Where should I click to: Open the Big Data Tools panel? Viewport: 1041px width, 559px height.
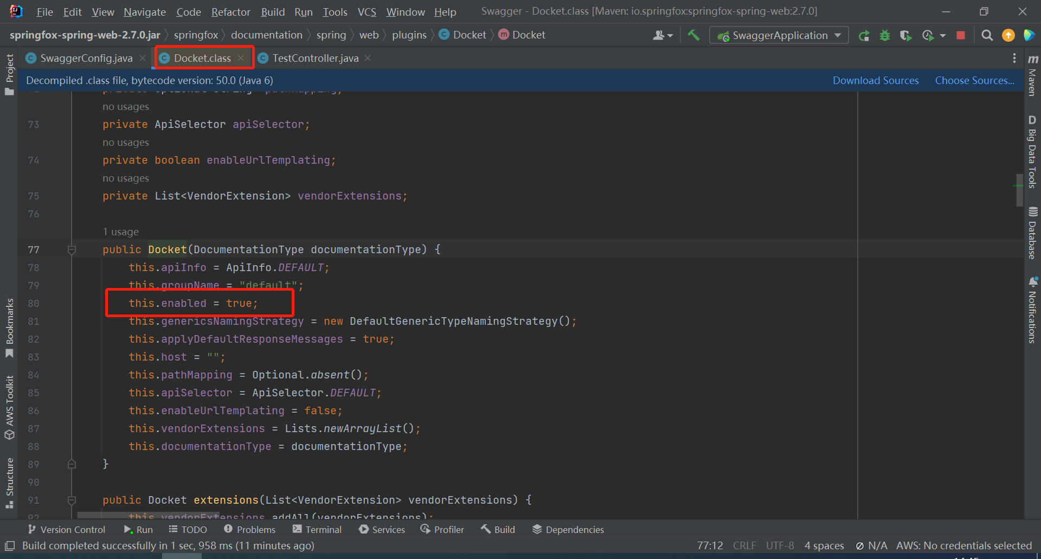pos(1032,151)
